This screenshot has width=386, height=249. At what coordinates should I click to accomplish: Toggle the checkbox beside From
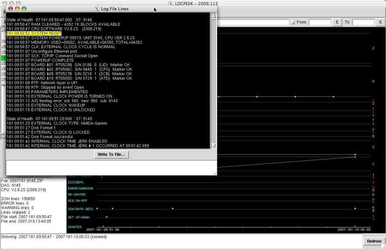tap(293, 22)
